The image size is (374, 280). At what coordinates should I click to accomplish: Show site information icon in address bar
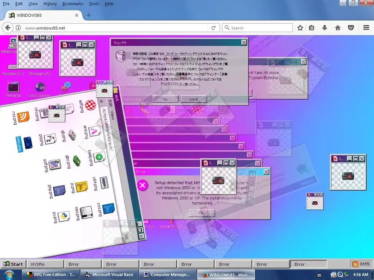[18, 28]
